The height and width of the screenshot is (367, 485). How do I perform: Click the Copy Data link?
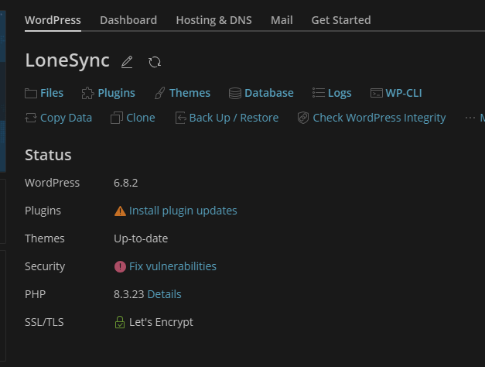[x=66, y=118]
